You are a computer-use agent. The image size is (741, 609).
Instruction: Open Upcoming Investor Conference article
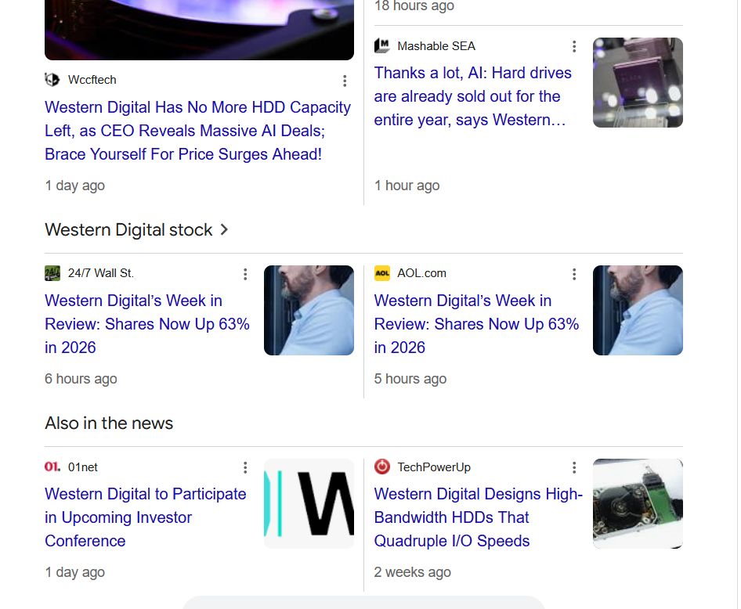click(x=146, y=517)
